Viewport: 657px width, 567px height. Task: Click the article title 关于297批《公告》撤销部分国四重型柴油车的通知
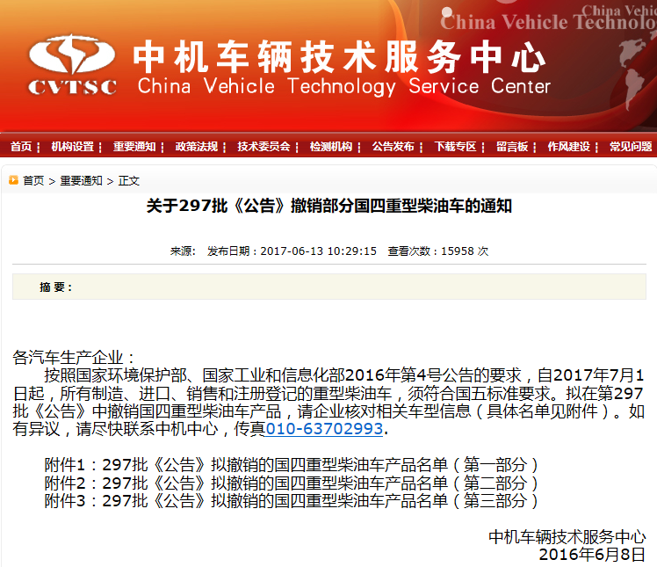tap(328, 206)
